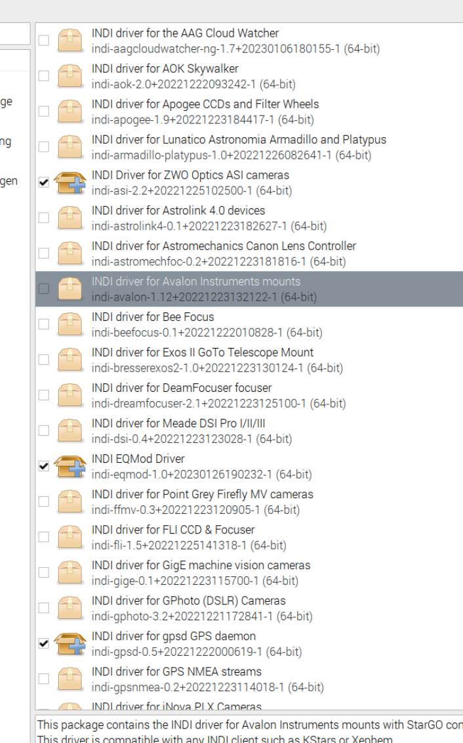Click the Astrolink 4.0 package icon
The height and width of the screenshot is (743, 463).
coord(70,218)
